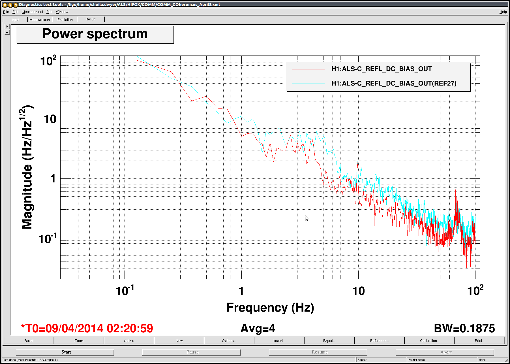The image size is (510, 364).
Task: Open the Calibration dialog
Action: 430,340
